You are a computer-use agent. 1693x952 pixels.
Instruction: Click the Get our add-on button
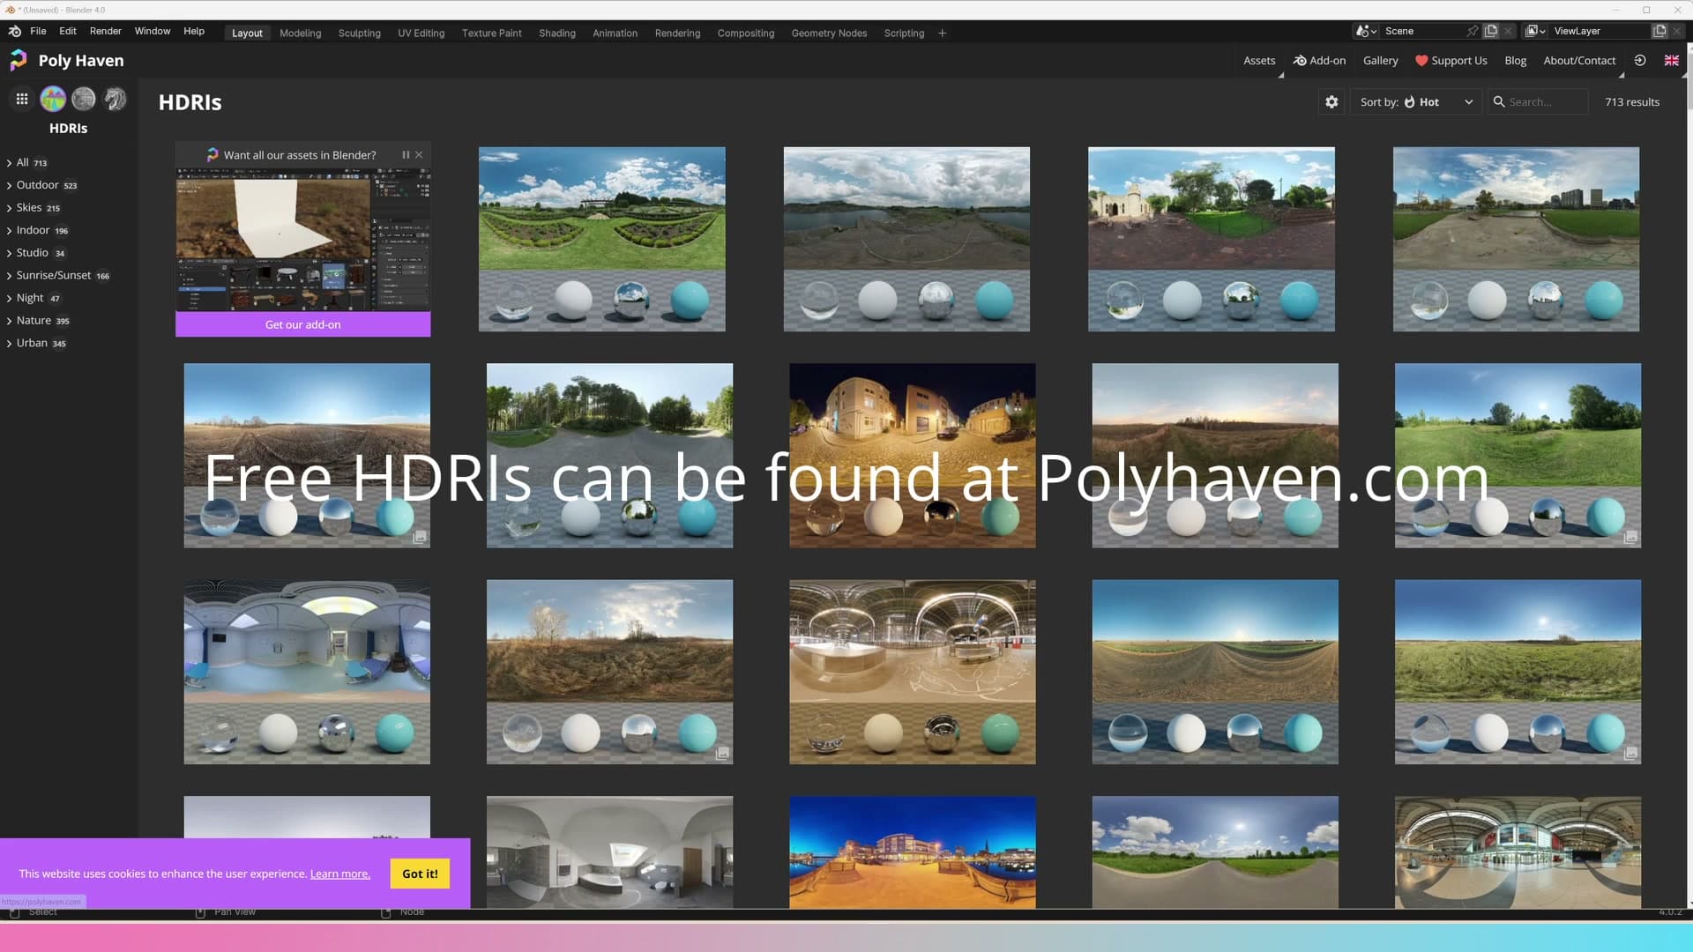[303, 324]
